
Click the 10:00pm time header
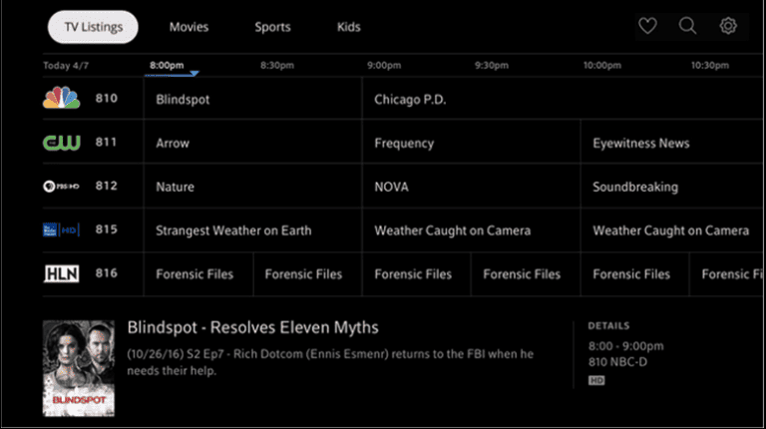601,66
